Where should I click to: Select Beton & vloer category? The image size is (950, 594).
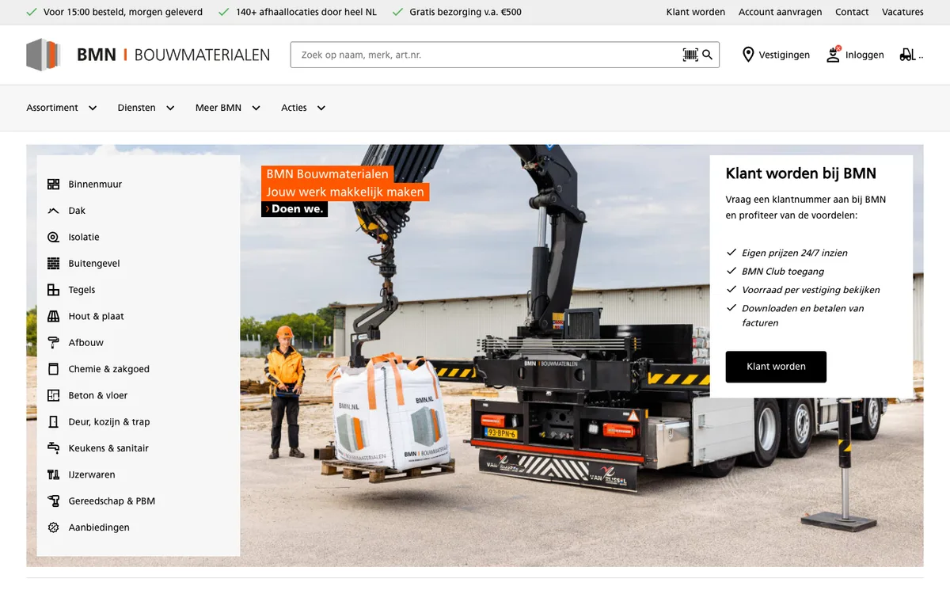97,395
